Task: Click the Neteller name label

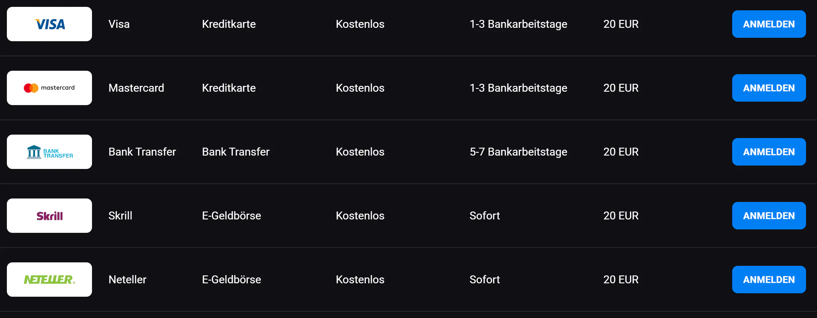Action: (127, 280)
